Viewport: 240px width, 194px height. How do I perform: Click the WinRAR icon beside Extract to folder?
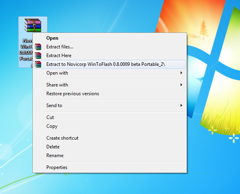coord(38,64)
